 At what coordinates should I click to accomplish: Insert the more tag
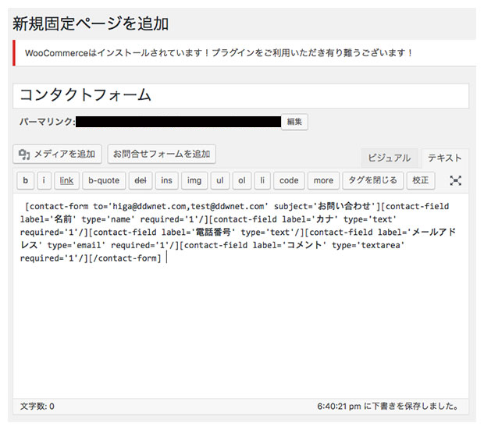click(x=323, y=180)
